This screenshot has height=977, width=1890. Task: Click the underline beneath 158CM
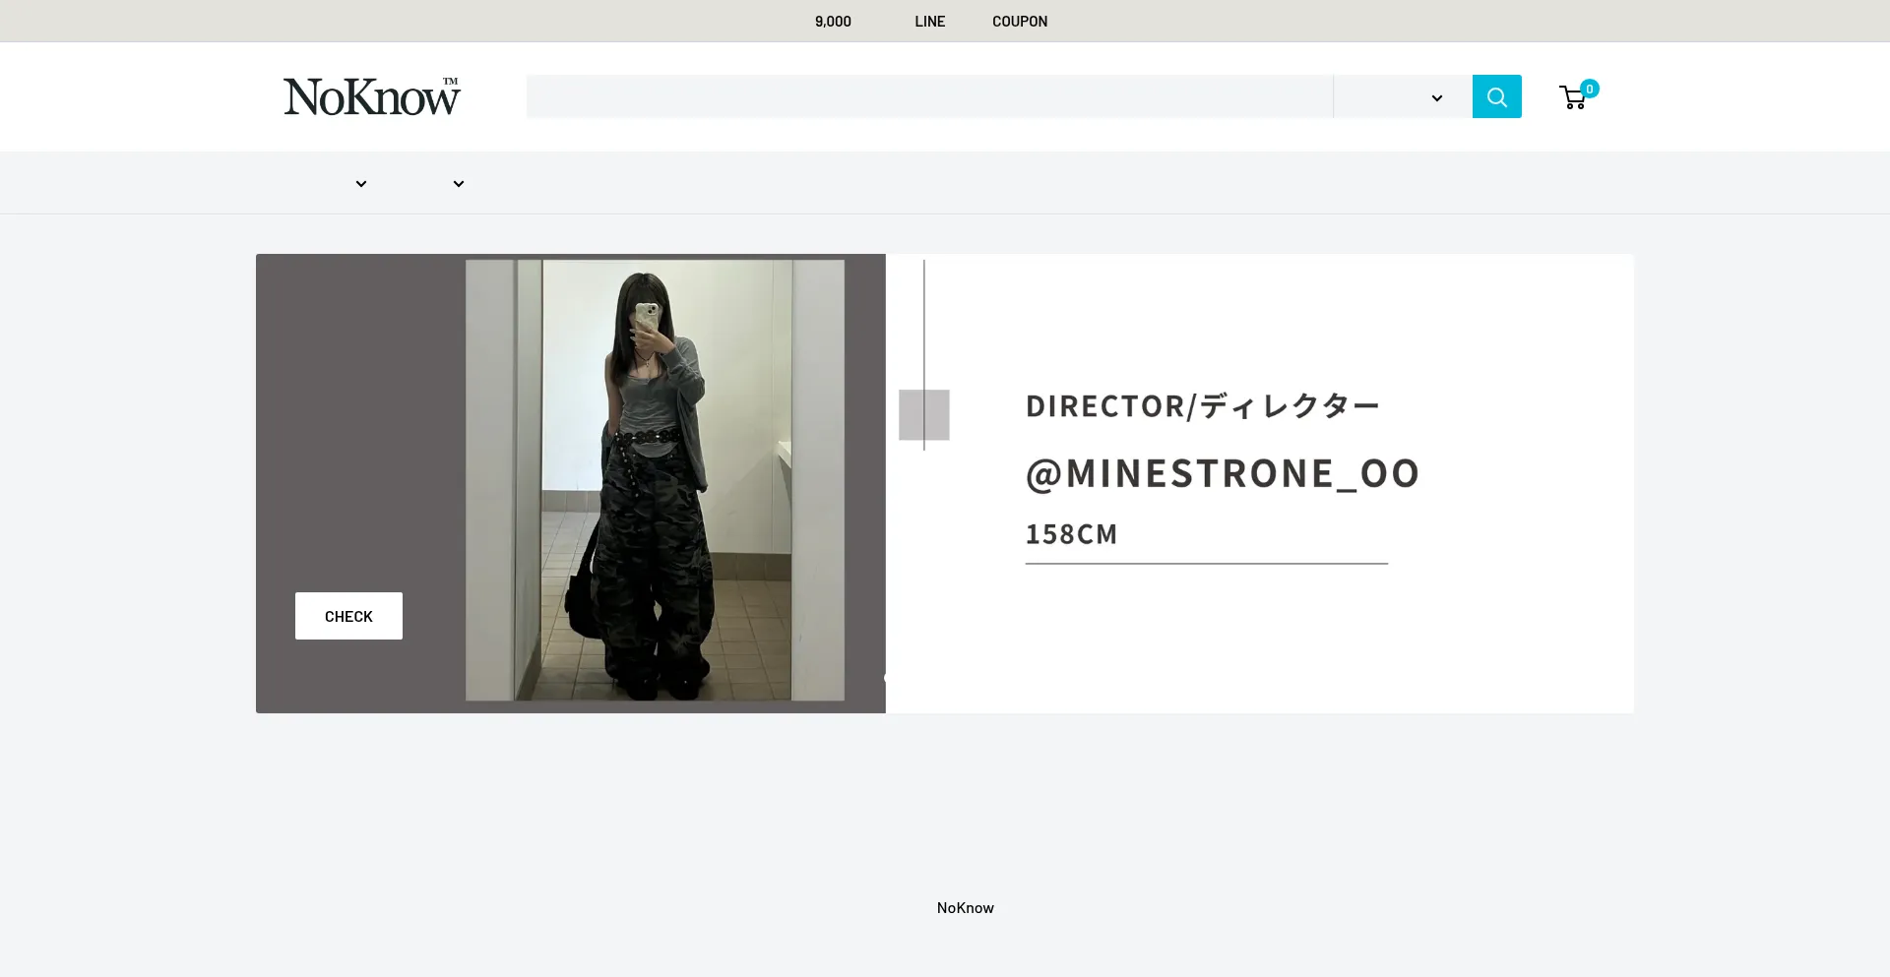click(1206, 564)
